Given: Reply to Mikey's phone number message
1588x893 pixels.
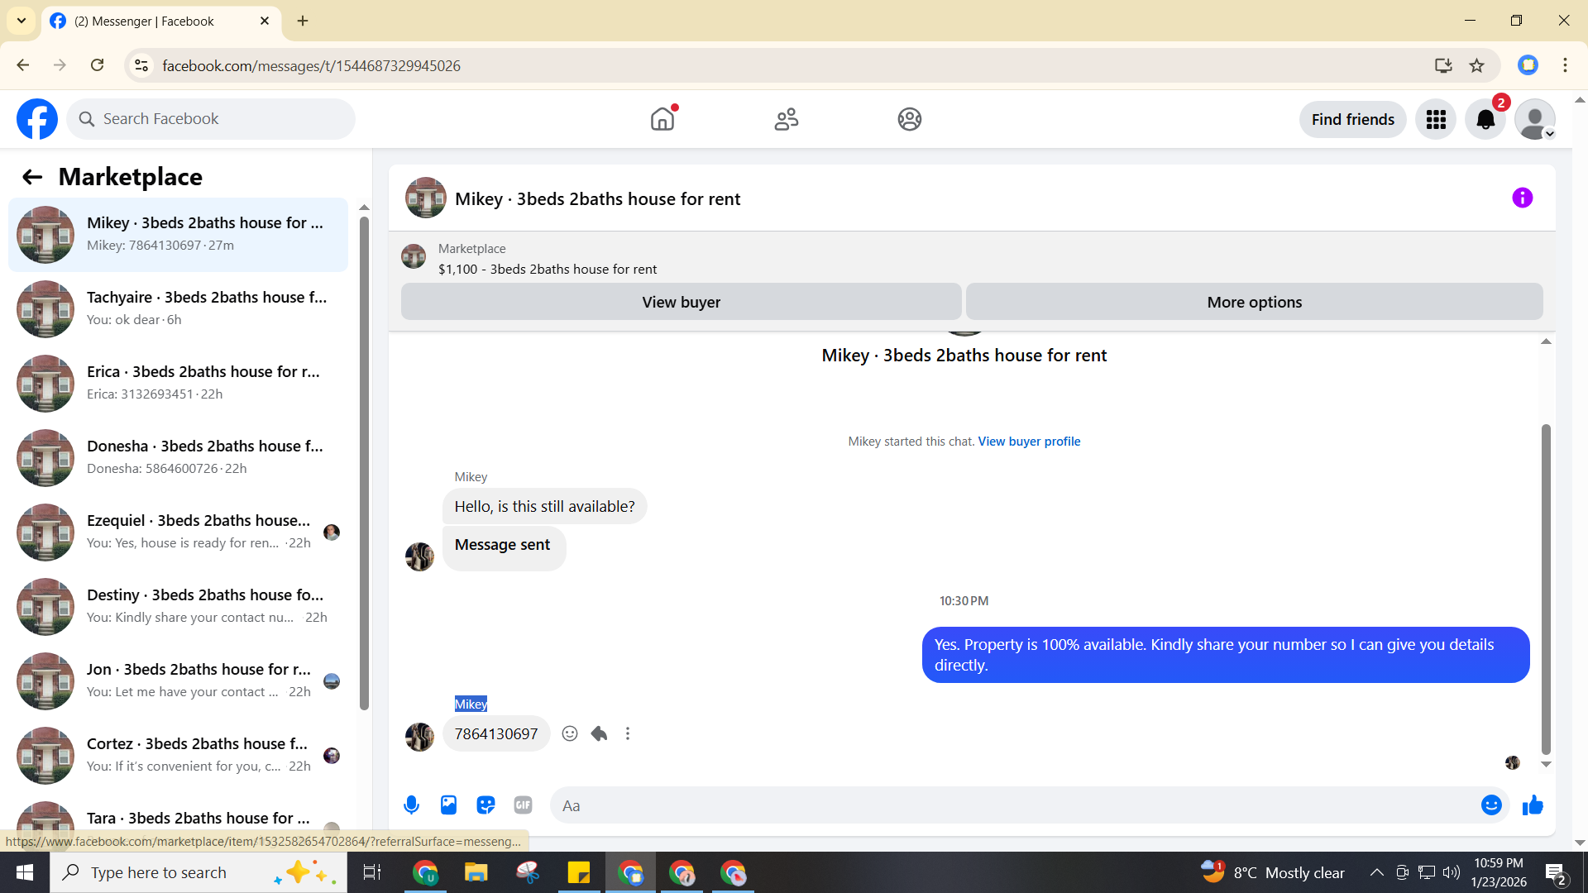Looking at the screenshot, I should [599, 734].
